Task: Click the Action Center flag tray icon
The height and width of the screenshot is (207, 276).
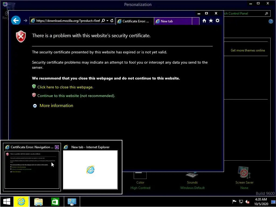Action: click(x=234, y=202)
